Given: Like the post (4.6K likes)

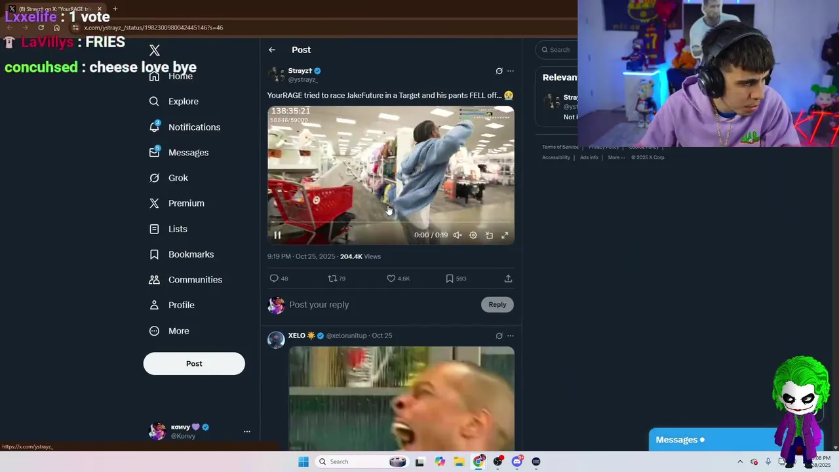Looking at the screenshot, I should [x=398, y=279].
